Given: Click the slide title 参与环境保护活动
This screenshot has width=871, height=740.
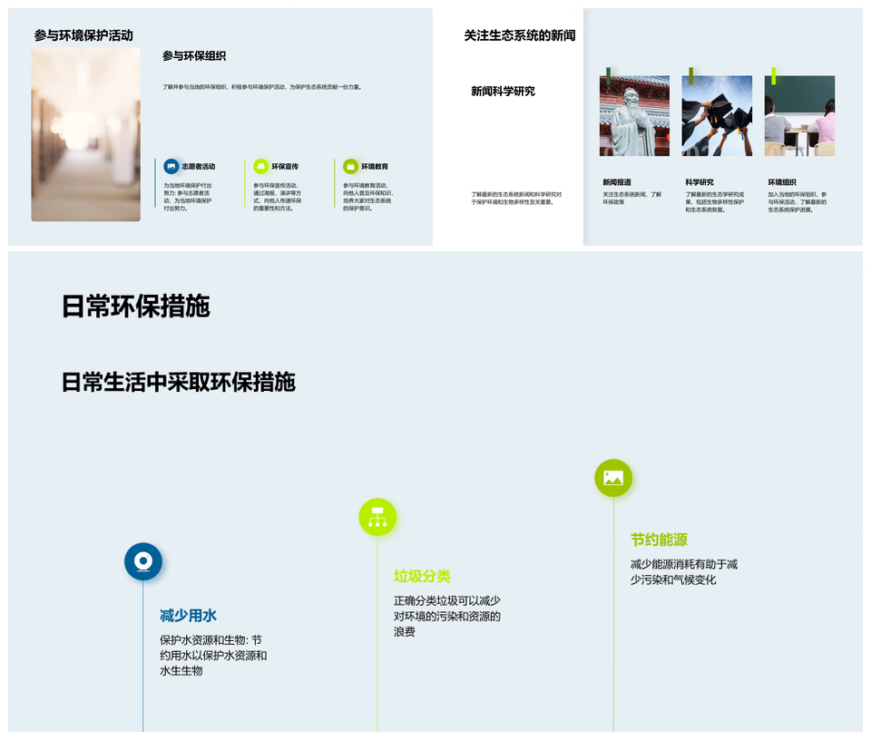Looking at the screenshot, I should (83, 35).
